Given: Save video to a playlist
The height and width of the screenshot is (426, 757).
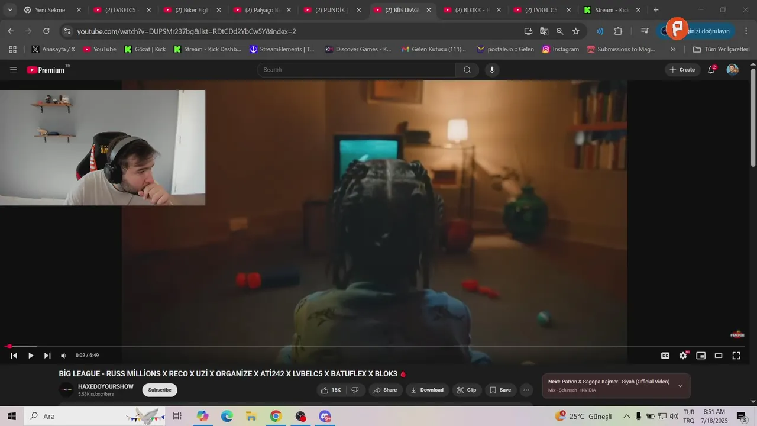Looking at the screenshot, I should point(500,390).
